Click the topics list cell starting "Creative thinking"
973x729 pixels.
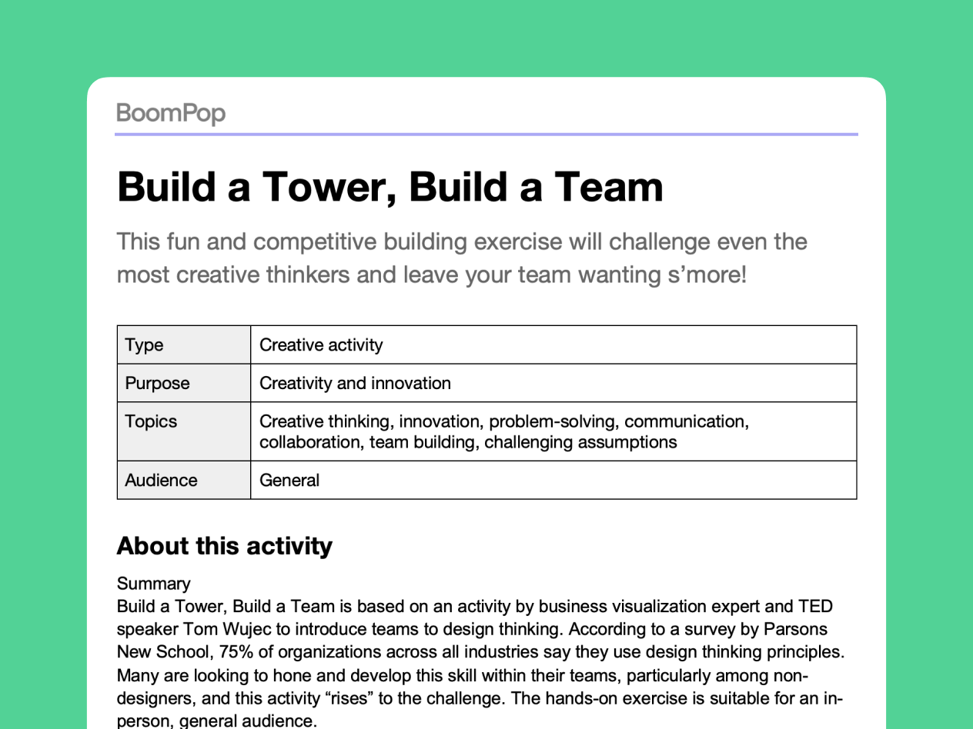click(553, 431)
